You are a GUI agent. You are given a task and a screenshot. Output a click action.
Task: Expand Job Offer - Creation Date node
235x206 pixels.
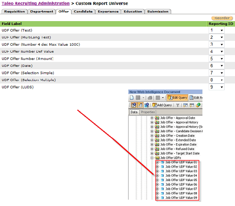pos(152,136)
